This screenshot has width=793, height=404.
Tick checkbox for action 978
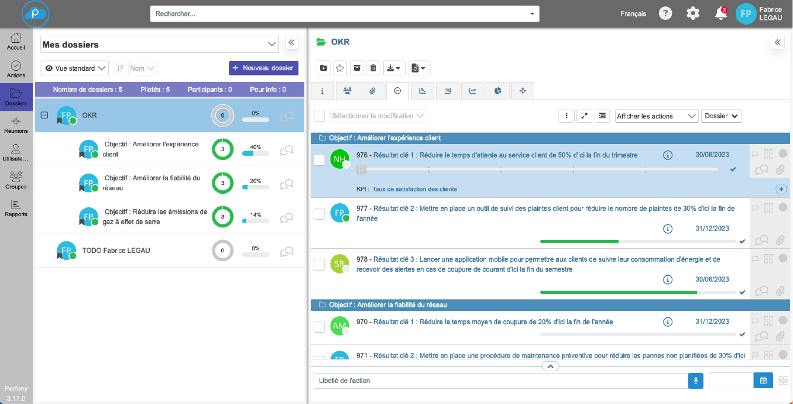[x=319, y=265]
